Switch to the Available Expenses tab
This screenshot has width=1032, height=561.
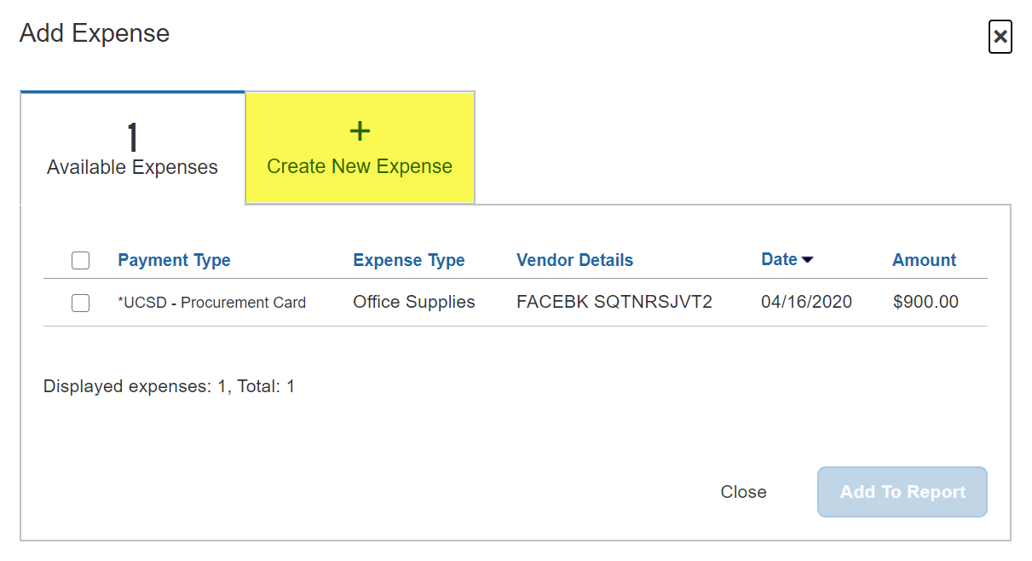(132, 147)
